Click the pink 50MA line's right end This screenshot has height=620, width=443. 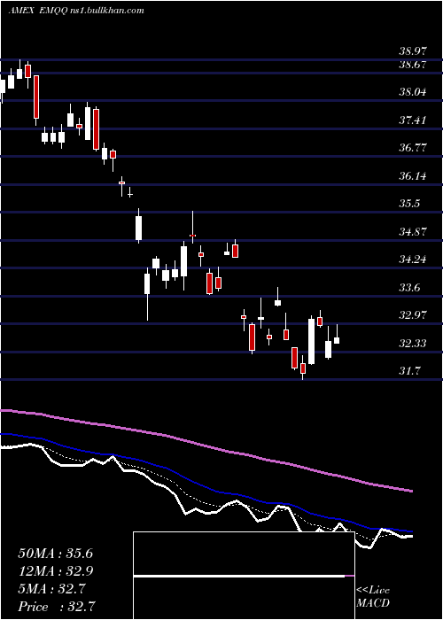click(x=411, y=491)
